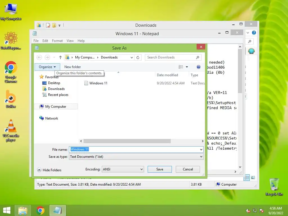The image size is (288, 216).
Task: Open Chrome from the taskbar
Action: [40, 210]
